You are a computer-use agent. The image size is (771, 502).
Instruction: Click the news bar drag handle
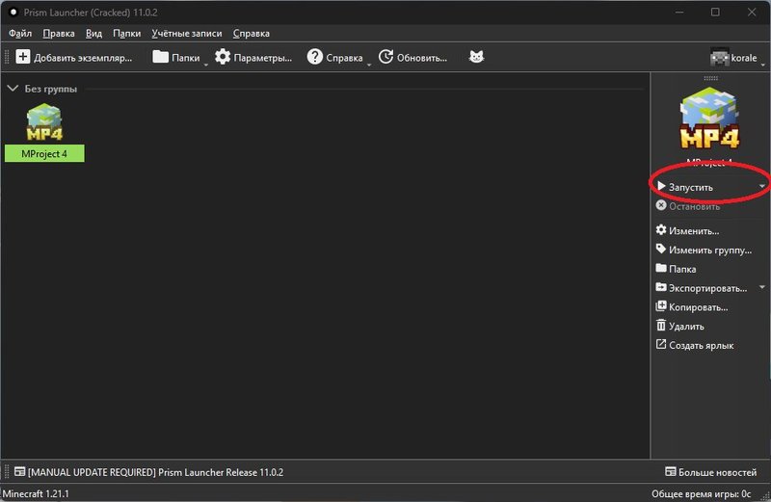7,471
